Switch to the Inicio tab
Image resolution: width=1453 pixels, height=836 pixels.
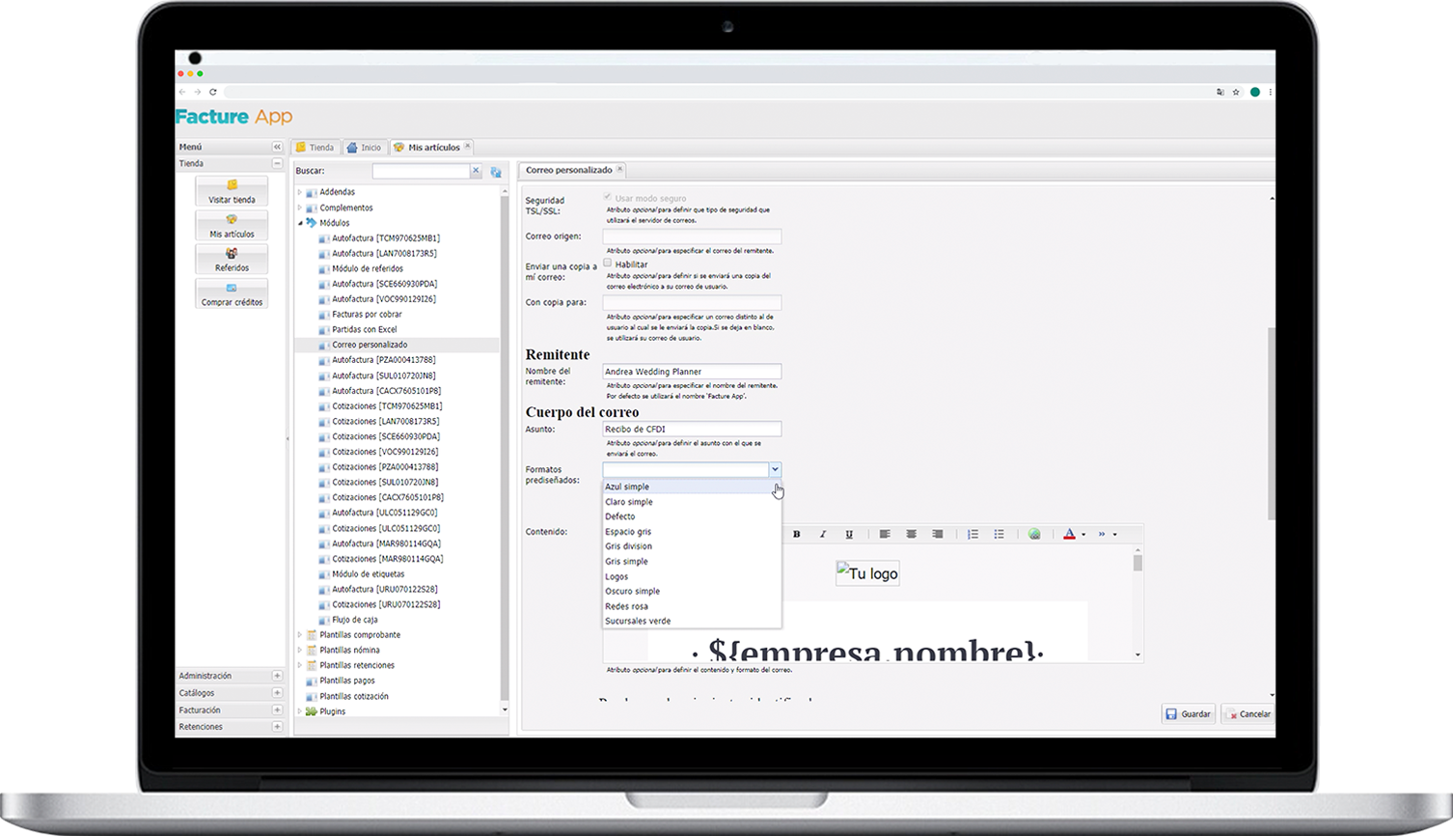click(x=365, y=148)
